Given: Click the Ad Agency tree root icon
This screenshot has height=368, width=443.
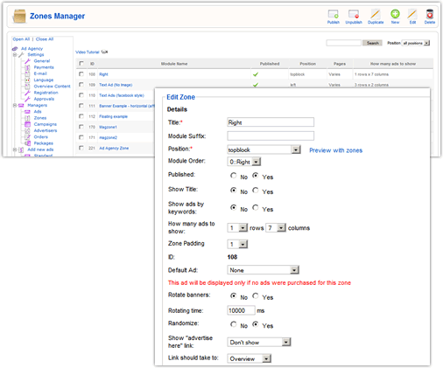Looking at the screenshot, I should pyautogui.click(x=15, y=49).
